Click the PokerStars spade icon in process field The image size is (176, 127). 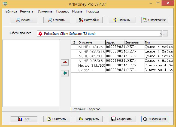coord(40,34)
